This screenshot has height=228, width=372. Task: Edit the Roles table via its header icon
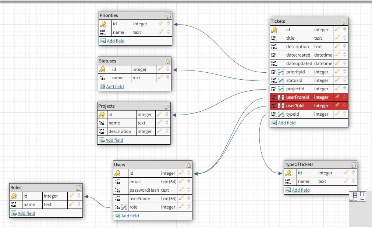point(79,188)
